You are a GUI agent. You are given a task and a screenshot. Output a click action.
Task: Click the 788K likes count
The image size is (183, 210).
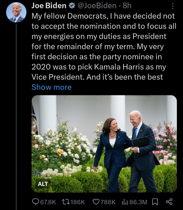click(x=108, y=202)
